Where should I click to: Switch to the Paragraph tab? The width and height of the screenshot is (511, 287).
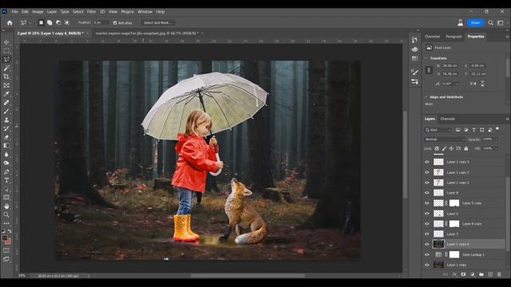tap(454, 37)
